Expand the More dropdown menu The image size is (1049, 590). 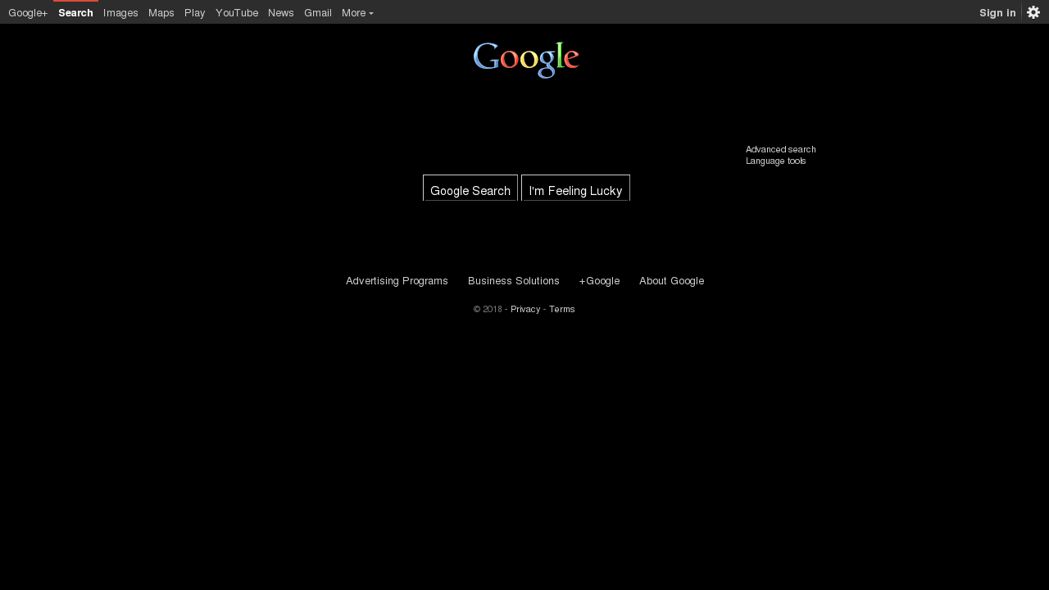357,12
